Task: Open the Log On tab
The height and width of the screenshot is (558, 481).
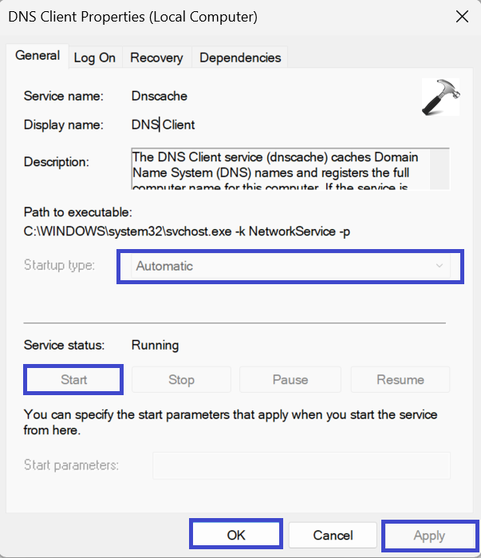Action: point(94,57)
